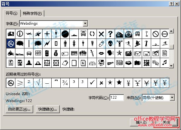The image size is (181, 130).
Task: Select the three-quarters fraction in recent symbols
Action: click(x=65, y=83)
